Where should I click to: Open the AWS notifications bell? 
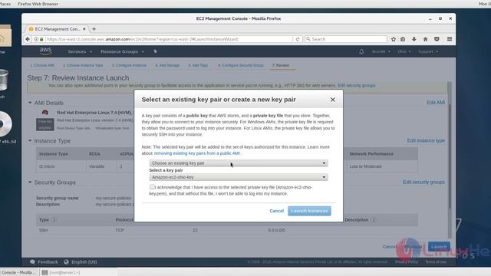pyautogui.click(x=361, y=51)
